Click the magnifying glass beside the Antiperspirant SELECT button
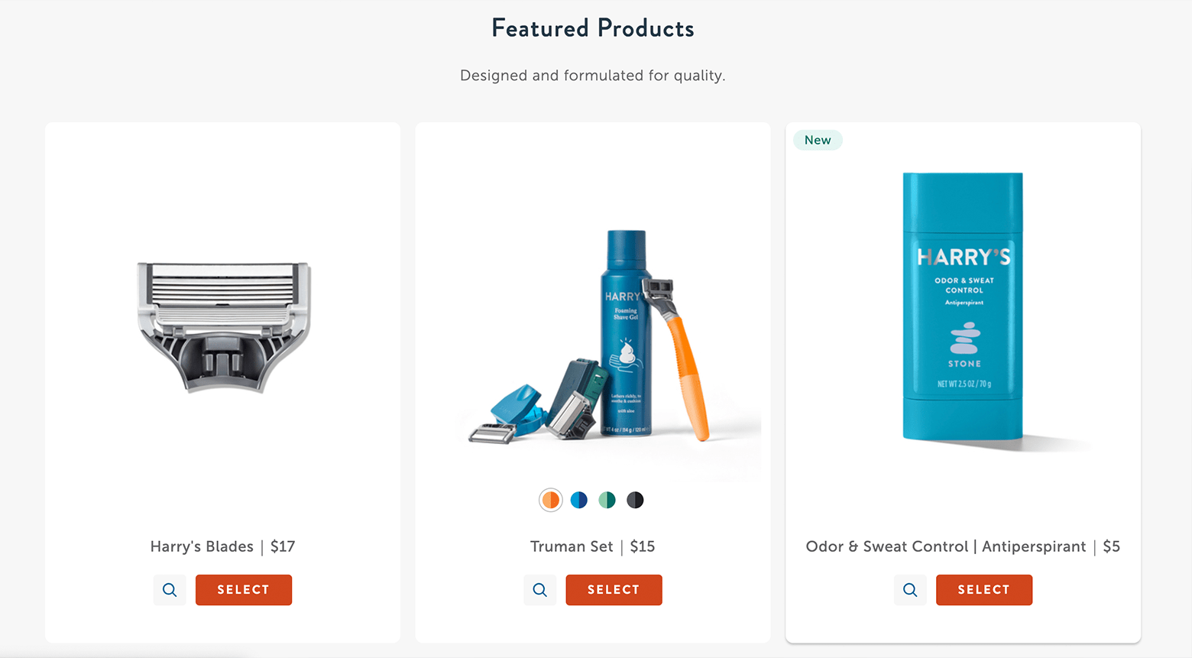1192x658 pixels. click(910, 589)
